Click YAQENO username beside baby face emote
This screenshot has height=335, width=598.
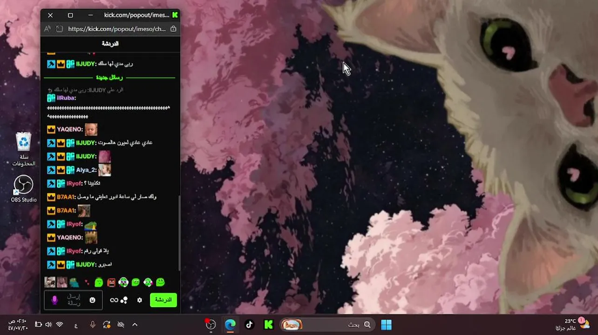(70, 129)
